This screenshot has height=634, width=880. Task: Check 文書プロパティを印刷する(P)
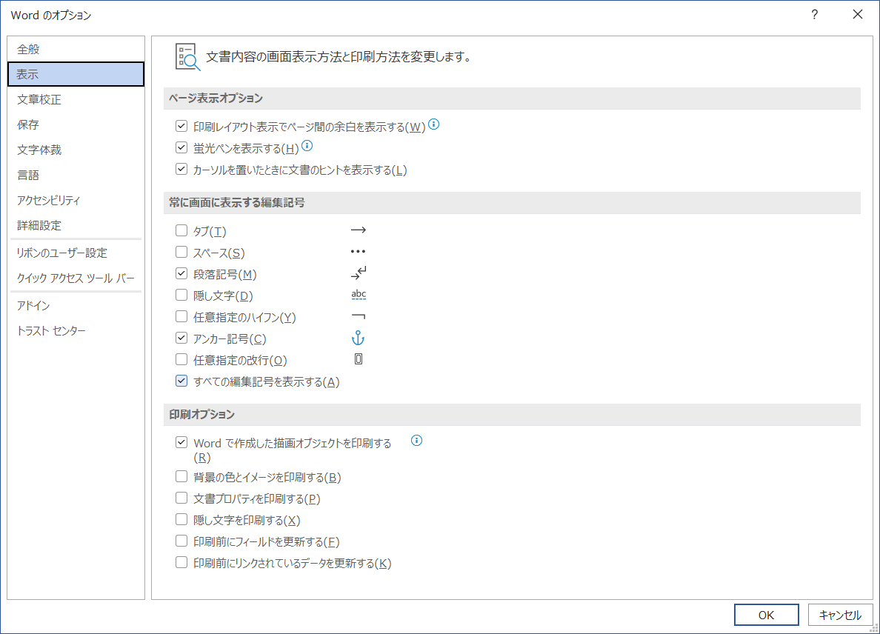click(x=181, y=498)
